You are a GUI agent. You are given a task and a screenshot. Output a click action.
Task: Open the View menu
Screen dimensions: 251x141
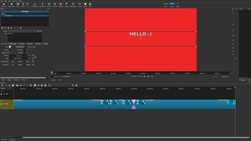pos(9,1)
